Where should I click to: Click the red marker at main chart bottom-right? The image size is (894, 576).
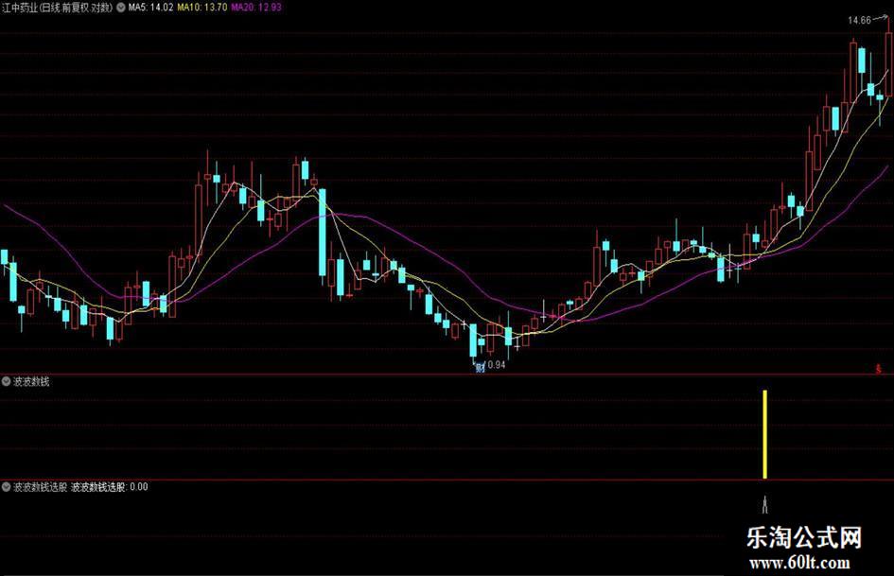pos(879,369)
